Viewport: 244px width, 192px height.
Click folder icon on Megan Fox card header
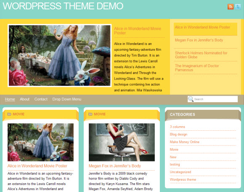(x=90, y=114)
